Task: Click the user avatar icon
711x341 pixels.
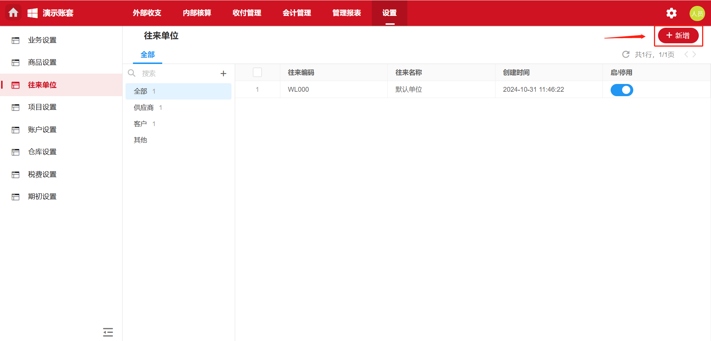Action: tap(697, 13)
